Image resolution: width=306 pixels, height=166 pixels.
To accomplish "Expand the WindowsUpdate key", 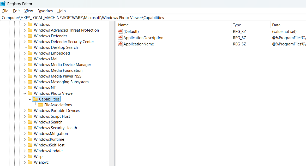I will click(x=25, y=151).
